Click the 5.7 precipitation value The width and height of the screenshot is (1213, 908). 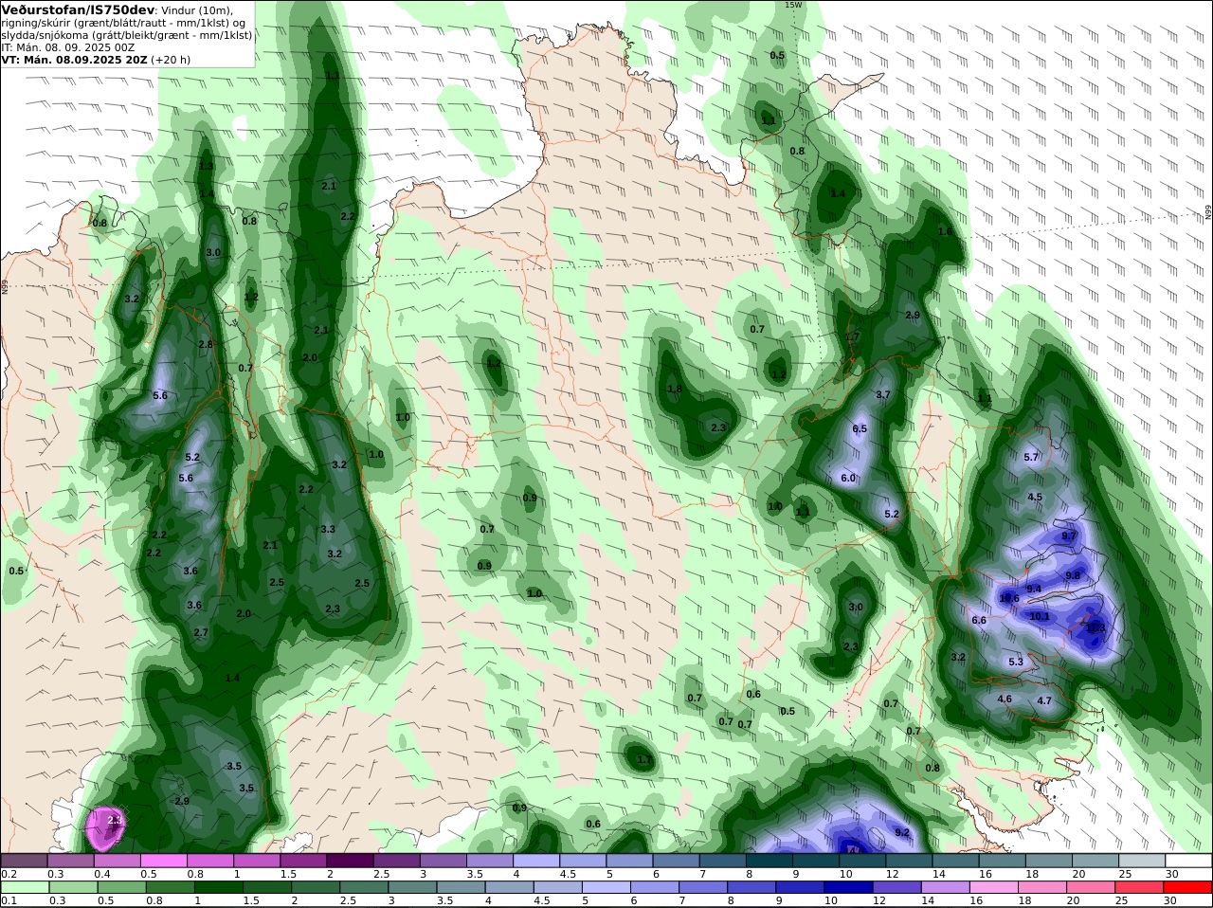1031,457
